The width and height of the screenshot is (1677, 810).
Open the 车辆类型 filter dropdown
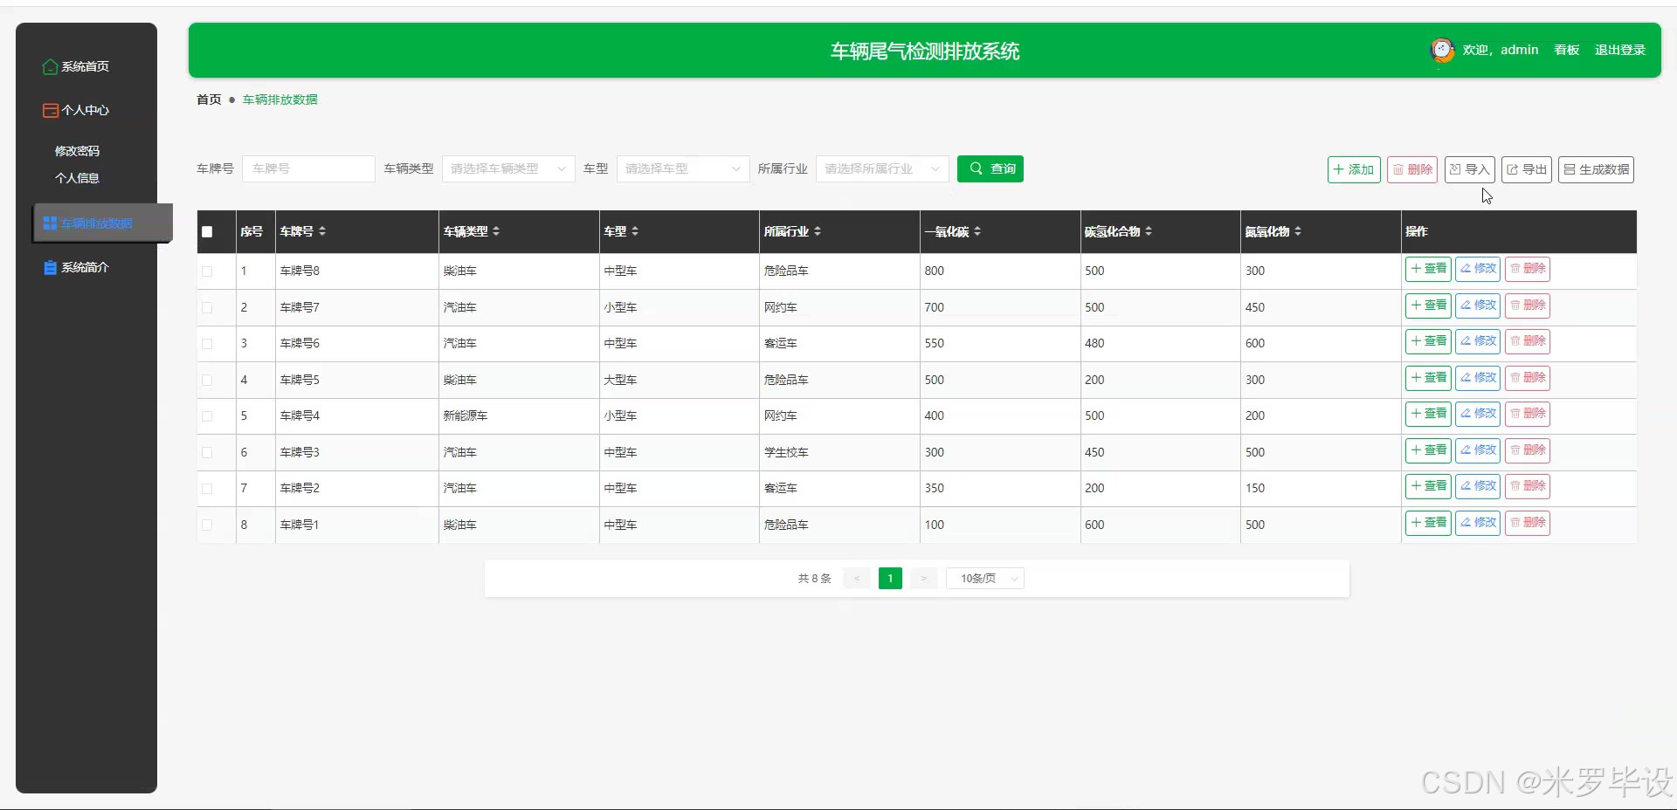pyautogui.click(x=508, y=169)
